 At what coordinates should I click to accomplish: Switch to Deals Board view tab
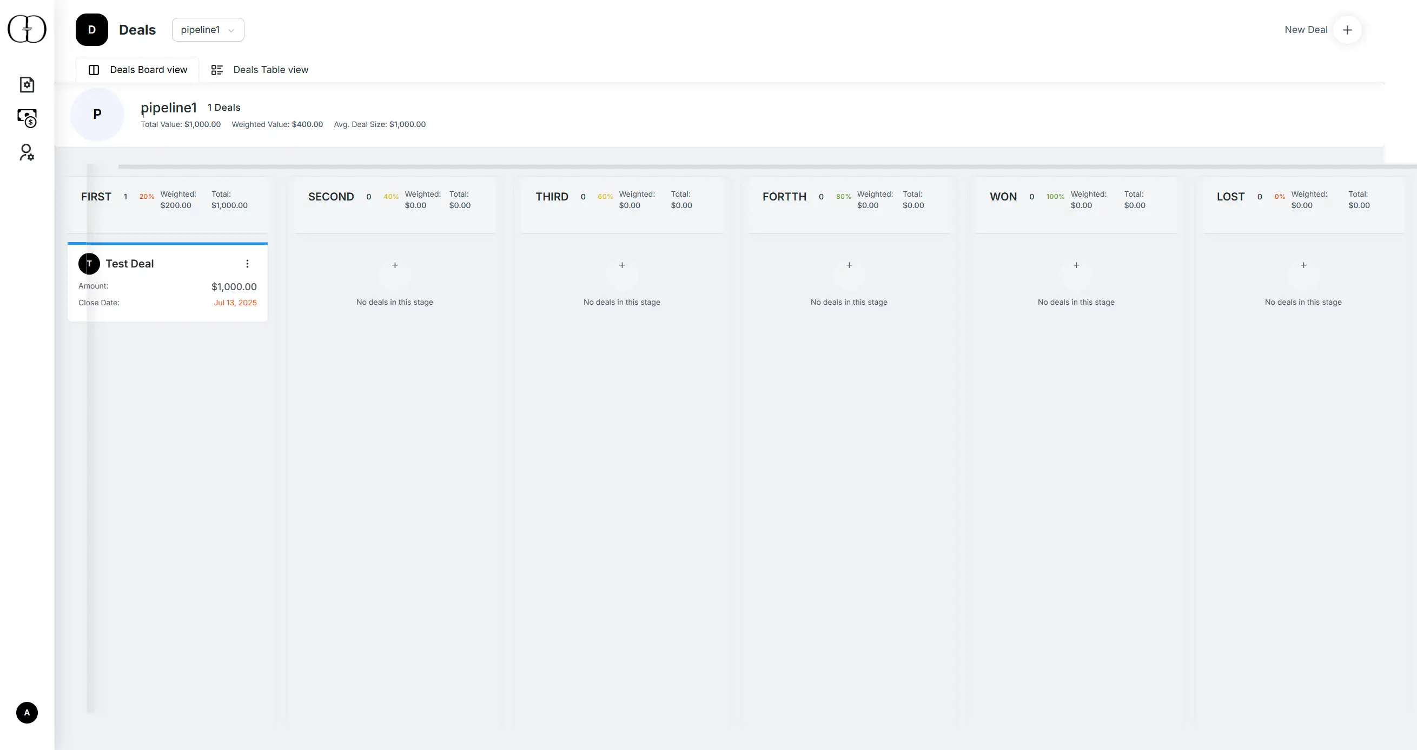tap(137, 70)
